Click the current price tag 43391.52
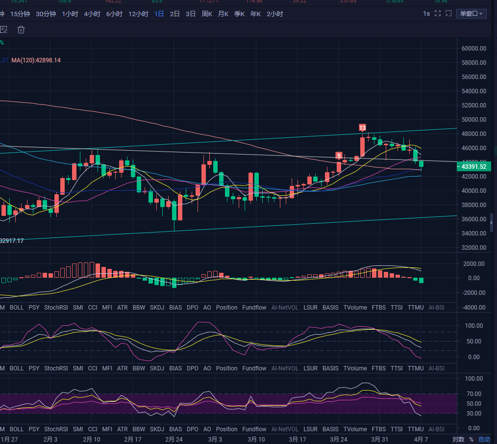The height and width of the screenshot is (444, 497). pos(474,167)
